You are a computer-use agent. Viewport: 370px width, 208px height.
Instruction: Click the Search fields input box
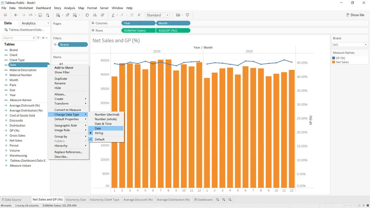coord(17,38)
